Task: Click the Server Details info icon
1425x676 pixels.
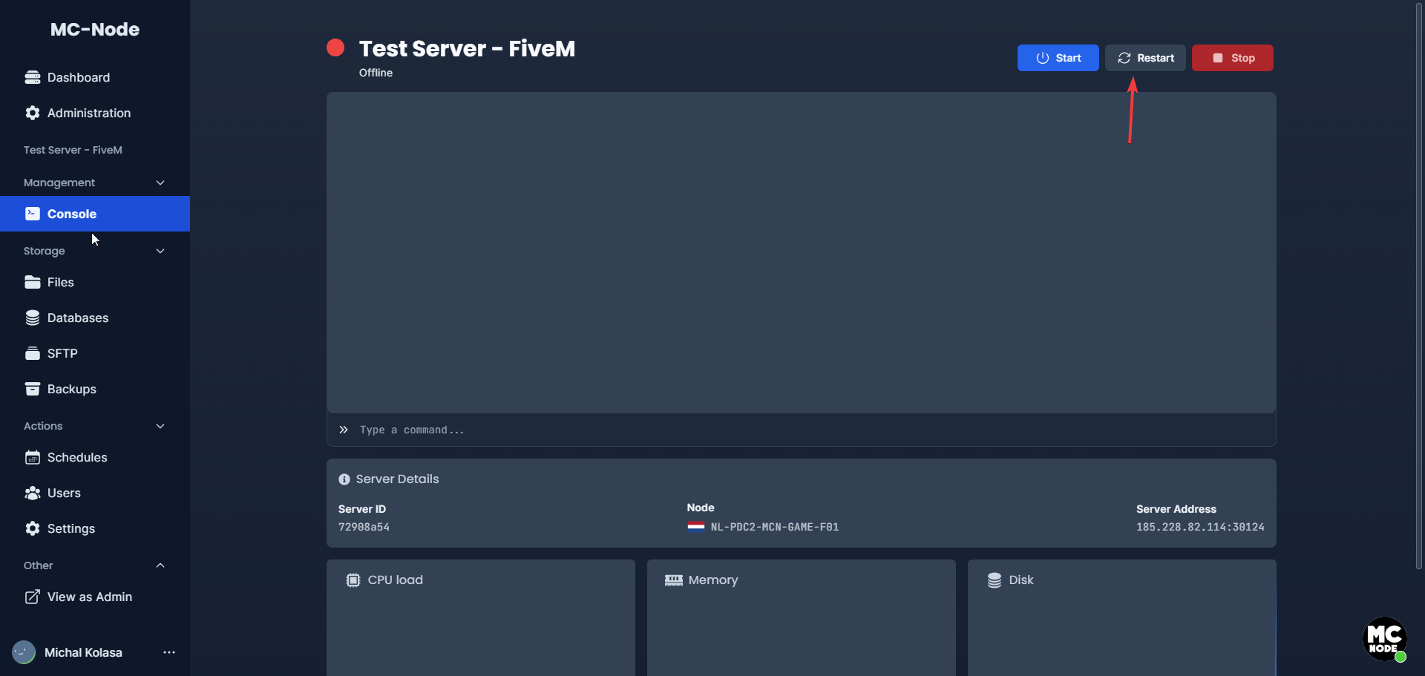Action: [x=344, y=479]
